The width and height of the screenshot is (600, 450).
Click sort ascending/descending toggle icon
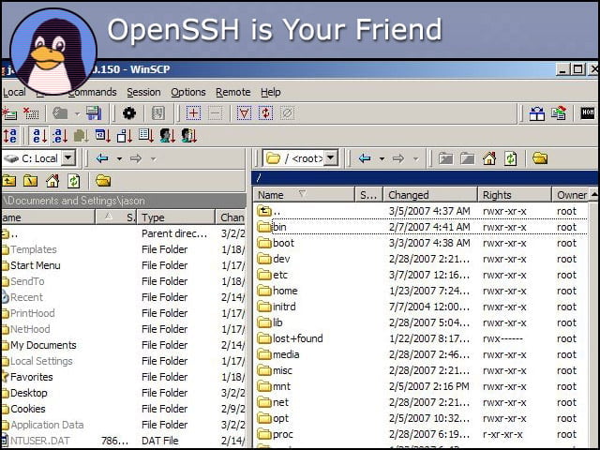click(10, 135)
